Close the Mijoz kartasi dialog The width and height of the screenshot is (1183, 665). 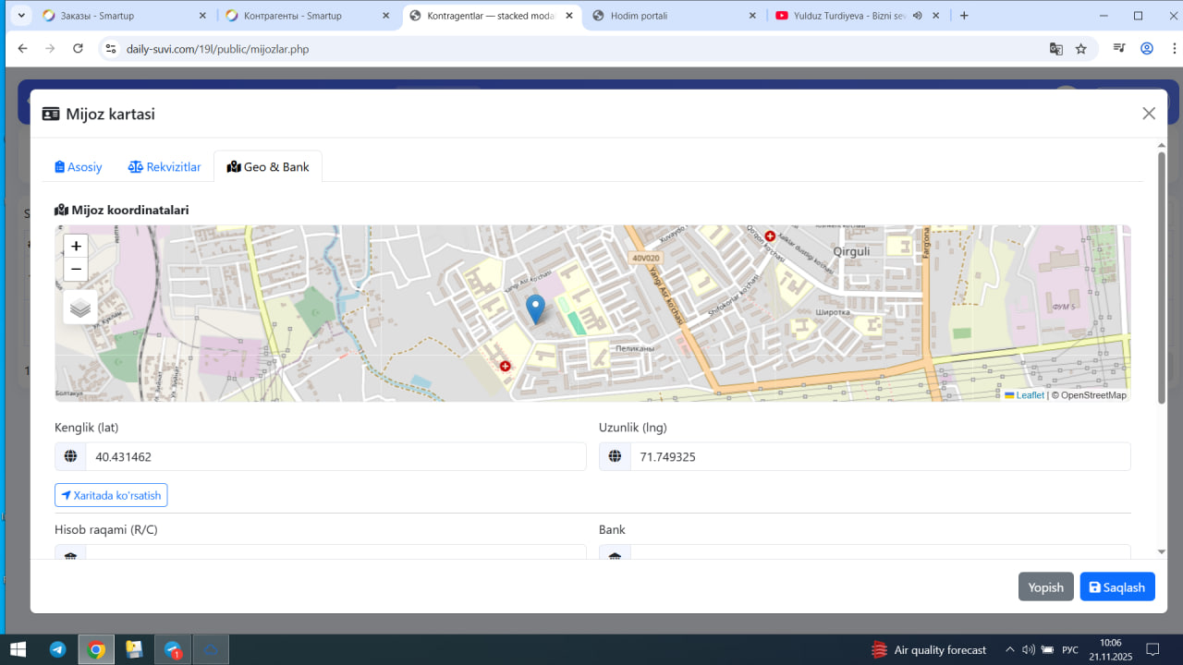pyautogui.click(x=1149, y=114)
